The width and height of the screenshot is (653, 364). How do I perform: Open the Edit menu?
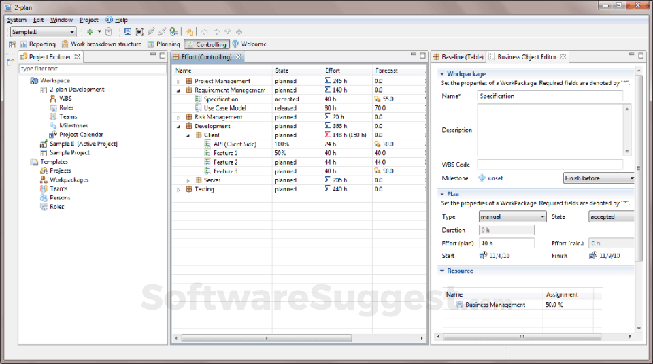(38, 20)
